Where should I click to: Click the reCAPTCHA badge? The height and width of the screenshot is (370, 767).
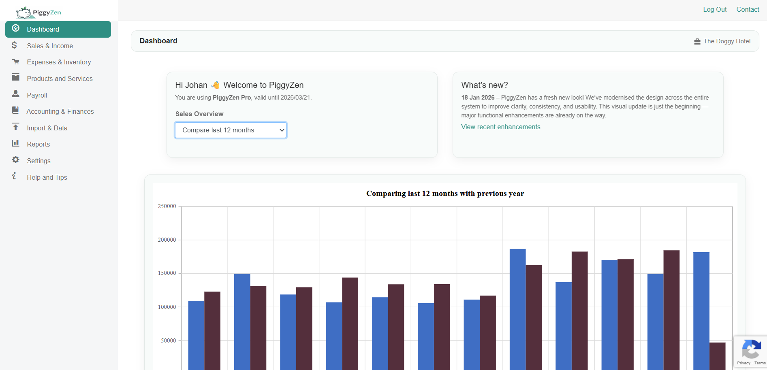coord(751,351)
